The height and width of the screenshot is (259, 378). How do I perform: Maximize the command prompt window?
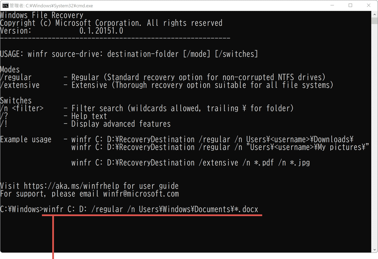[x=350, y=5]
